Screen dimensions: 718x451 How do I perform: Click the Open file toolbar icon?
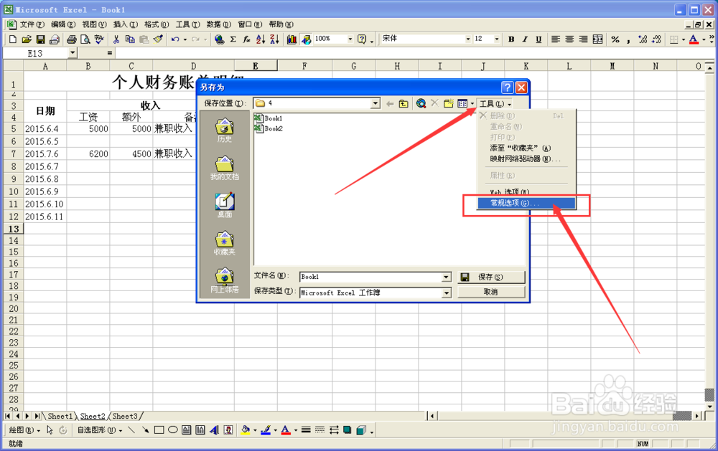point(27,39)
